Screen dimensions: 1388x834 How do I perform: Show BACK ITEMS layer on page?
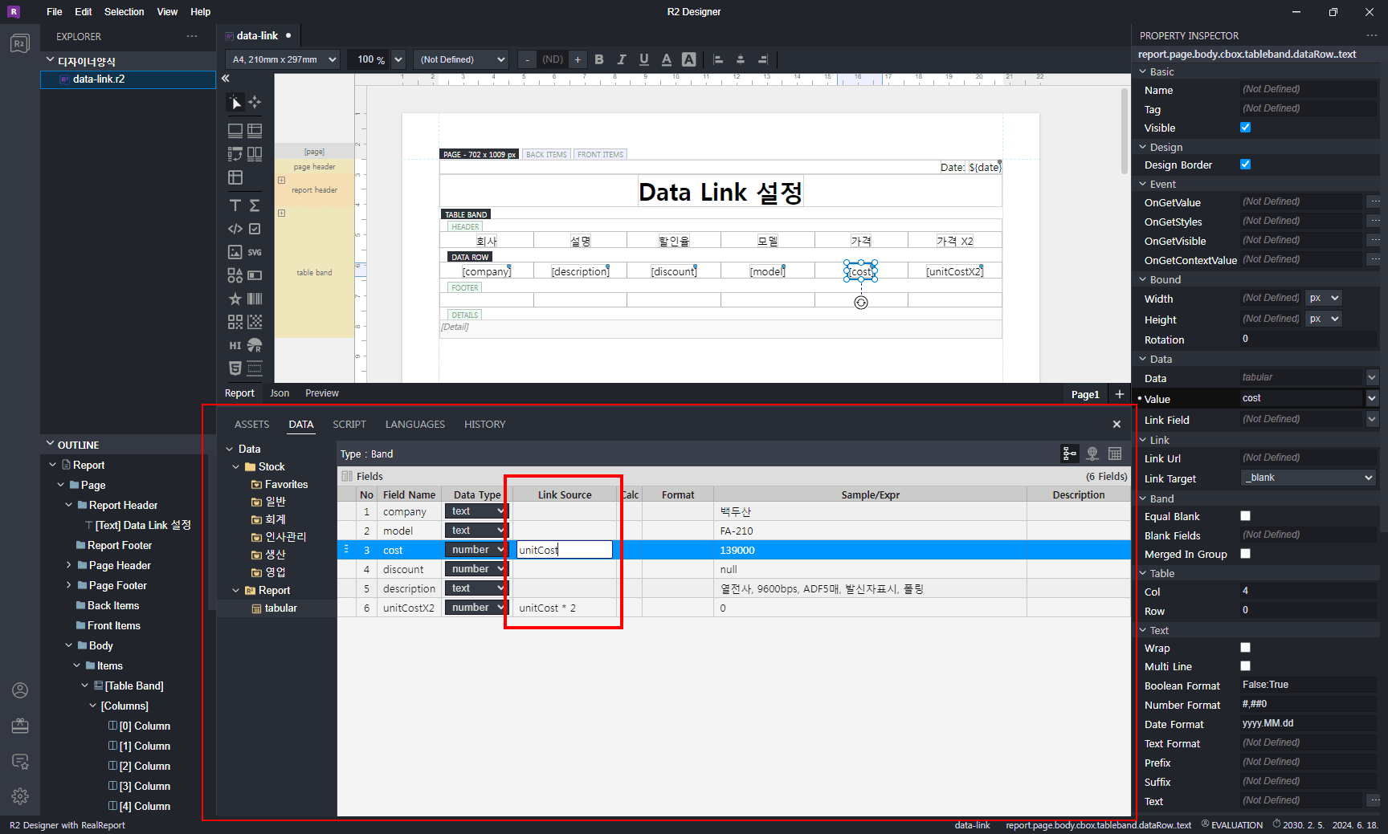[546, 154]
